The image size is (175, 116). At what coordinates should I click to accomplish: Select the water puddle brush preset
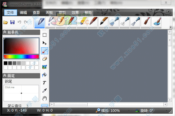(156, 22)
